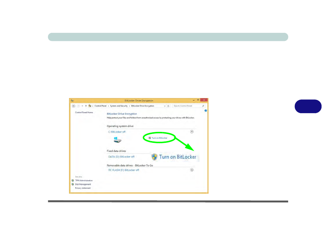Click the BitLocker Drive Encryption breadcrumb
The width and height of the screenshot is (336, 237).
click(x=143, y=106)
